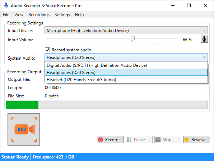Click the orange REC screen recorder icon
214x161 pixels.
click(x=24, y=129)
